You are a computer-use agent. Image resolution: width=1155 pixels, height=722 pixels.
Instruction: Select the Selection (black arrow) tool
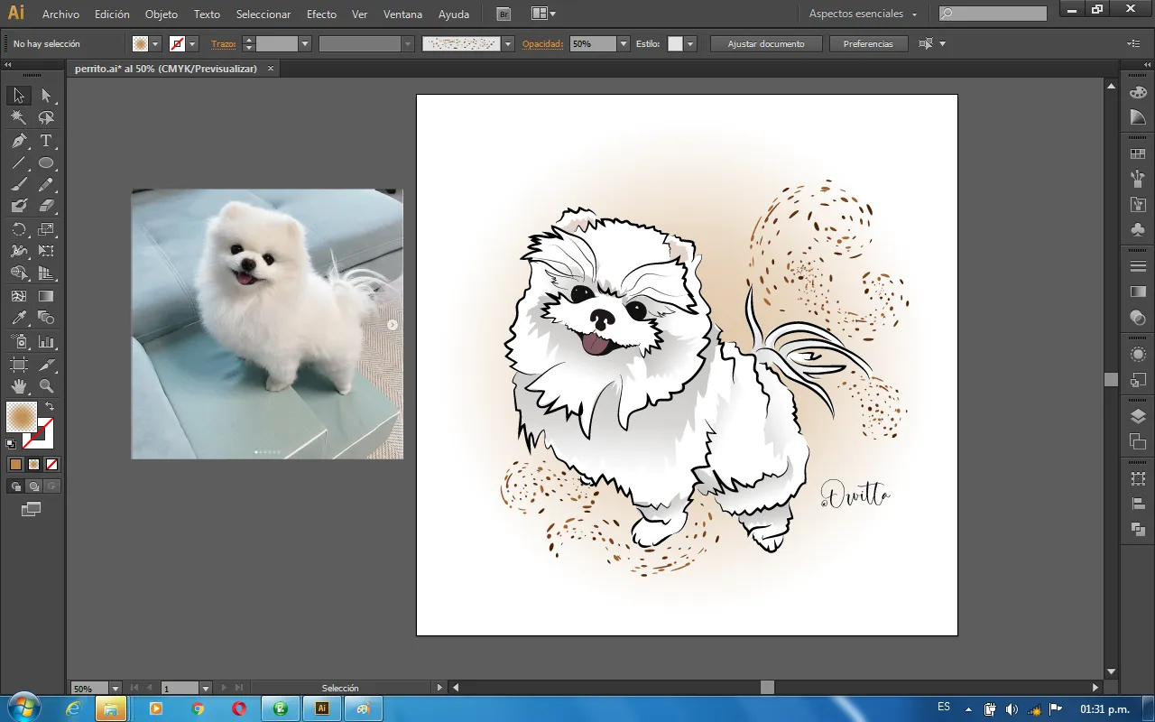[18, 96]
